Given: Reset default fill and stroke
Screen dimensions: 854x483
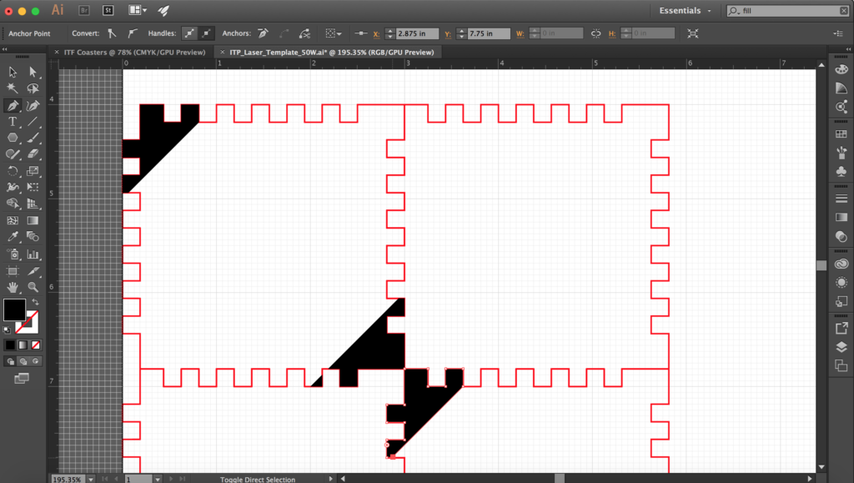Looking at the screenshot, I should pyautogui.click(x=7, y=330).
